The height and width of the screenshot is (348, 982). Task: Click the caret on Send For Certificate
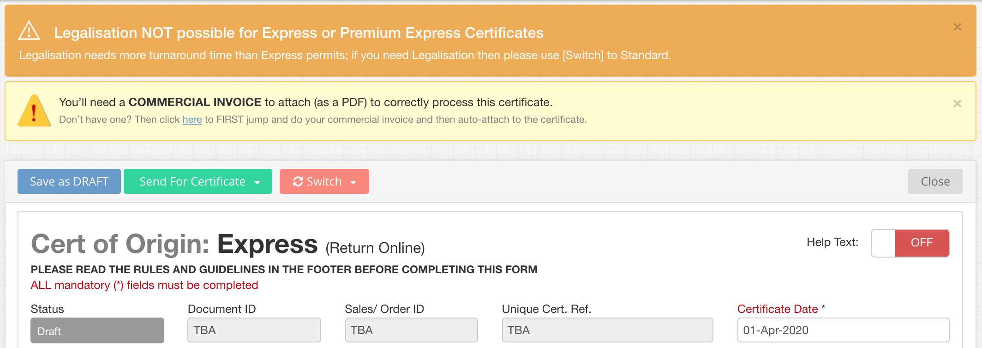(x=257, y=182)
